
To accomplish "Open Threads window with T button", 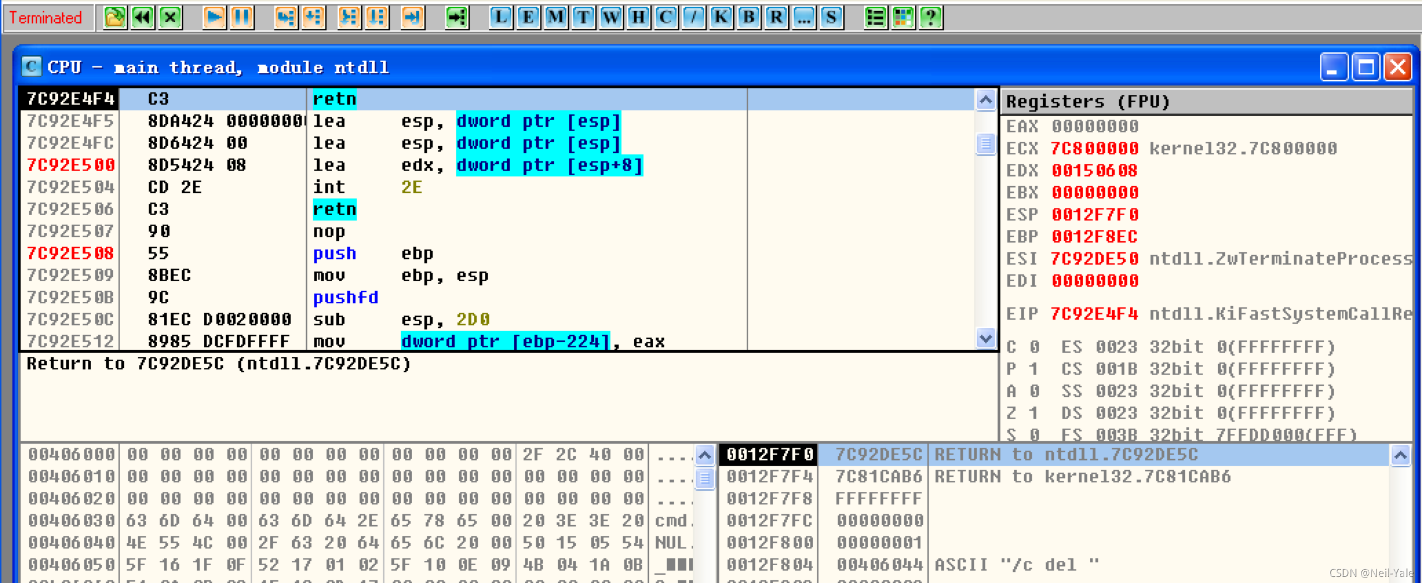I will 583,17.
